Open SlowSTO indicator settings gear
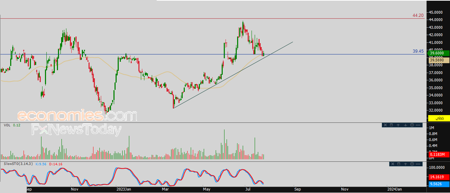The image size is (450, 193). (412, 164)
